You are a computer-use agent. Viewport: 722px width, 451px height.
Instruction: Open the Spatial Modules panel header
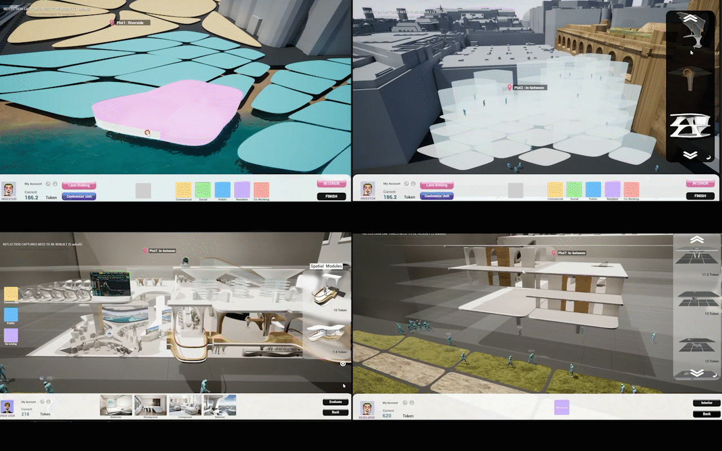point(326,266)
